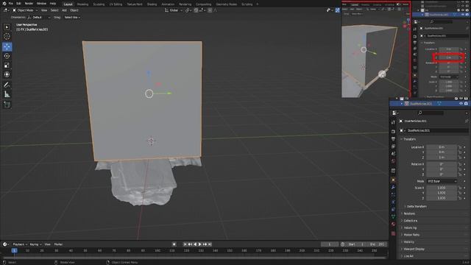Expand the Relations panel
The image size is (471, 265).
click(x=409, y=213)
